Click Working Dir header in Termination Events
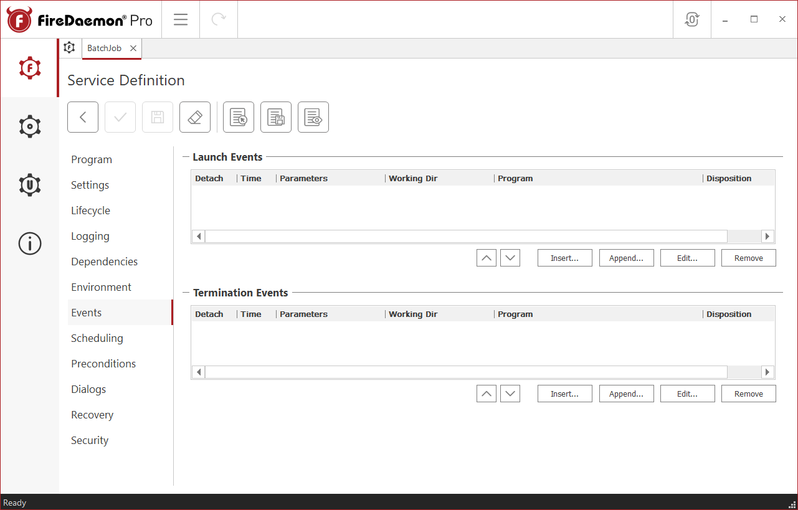 click(x=440, y=314)
